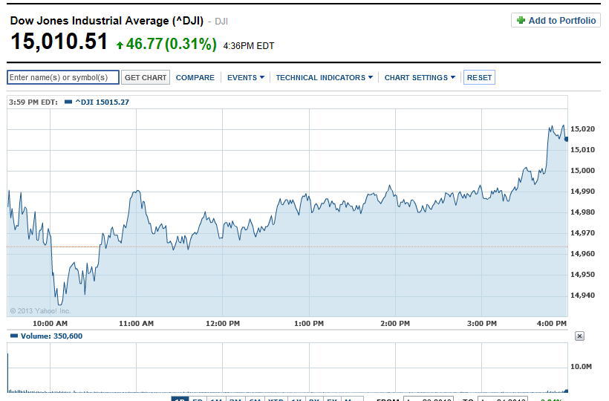
Task: Open the EVENTS dropdown menu
Action: pos(245,78)
